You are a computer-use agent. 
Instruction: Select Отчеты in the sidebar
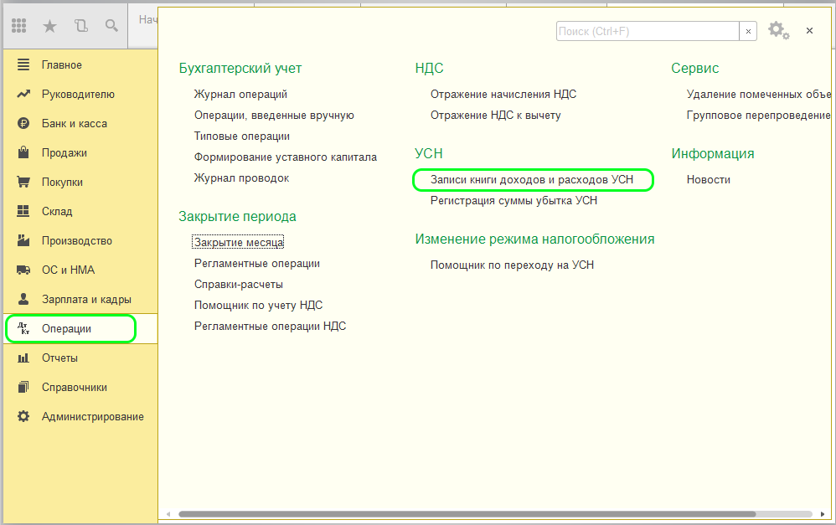pos(59,358)
